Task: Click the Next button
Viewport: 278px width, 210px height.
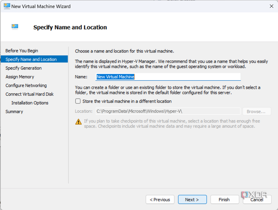Action: click(192, 200)
